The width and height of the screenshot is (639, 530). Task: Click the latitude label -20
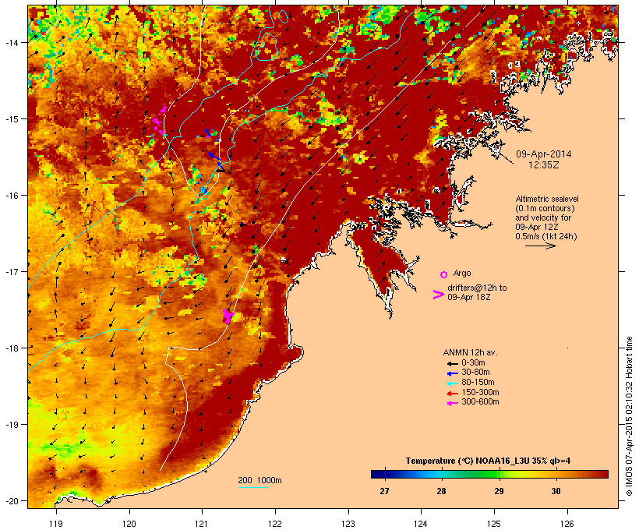click(11, 501)
